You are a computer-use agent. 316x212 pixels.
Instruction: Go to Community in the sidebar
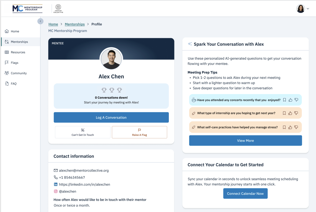point(19,73)
